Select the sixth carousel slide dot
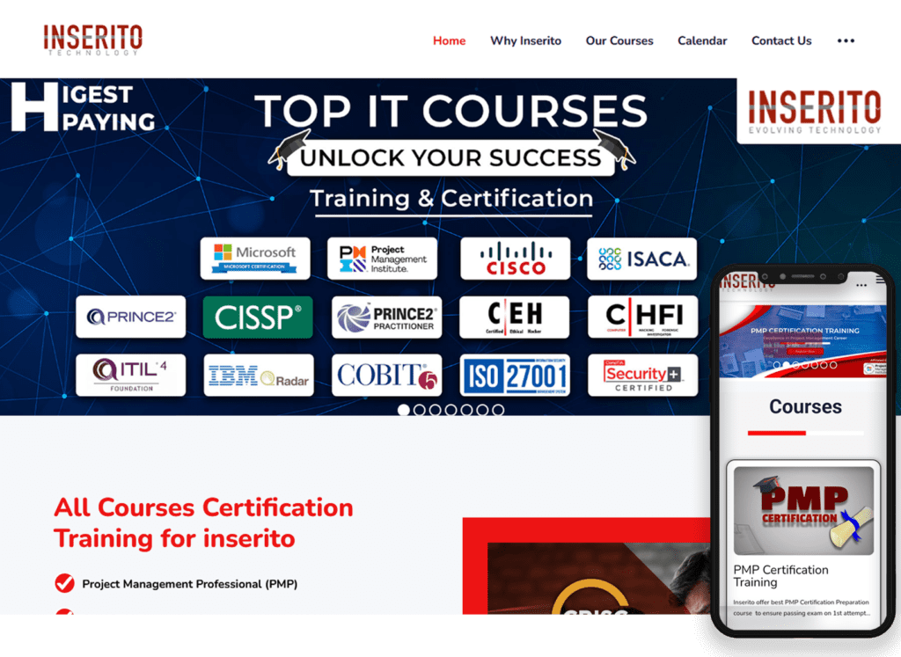 (x=483, y=410)
